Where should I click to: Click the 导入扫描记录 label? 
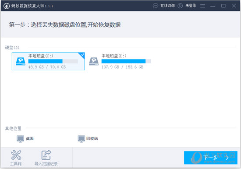point(46,164)
